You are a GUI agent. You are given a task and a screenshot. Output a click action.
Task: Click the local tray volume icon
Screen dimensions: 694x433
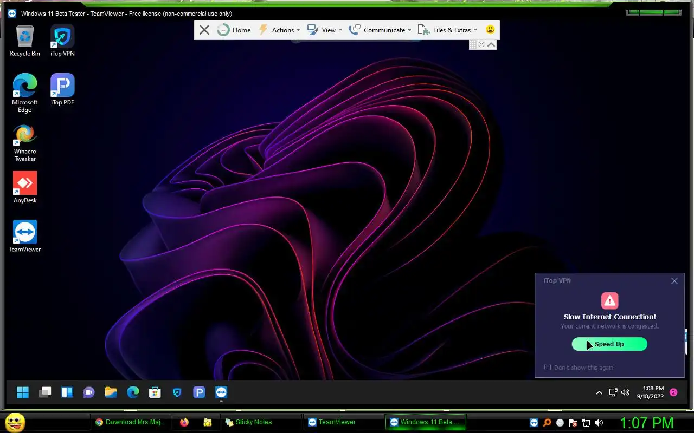pyautogui.click(x=599, y=423)
